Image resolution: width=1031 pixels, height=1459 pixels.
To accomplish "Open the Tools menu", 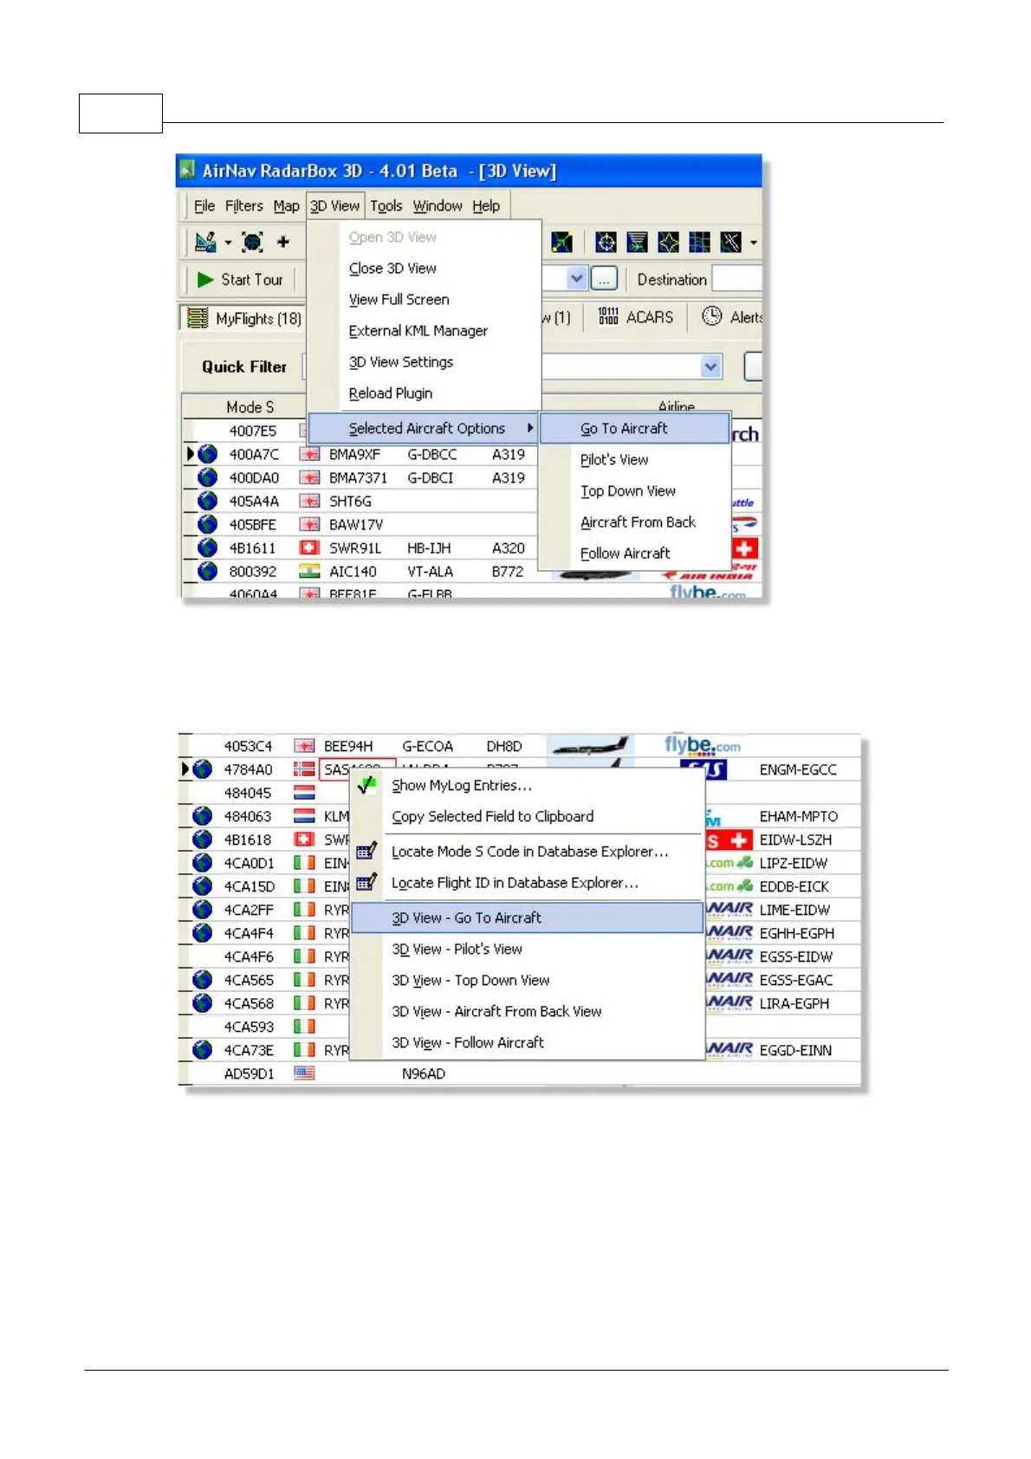I will 386,206.
